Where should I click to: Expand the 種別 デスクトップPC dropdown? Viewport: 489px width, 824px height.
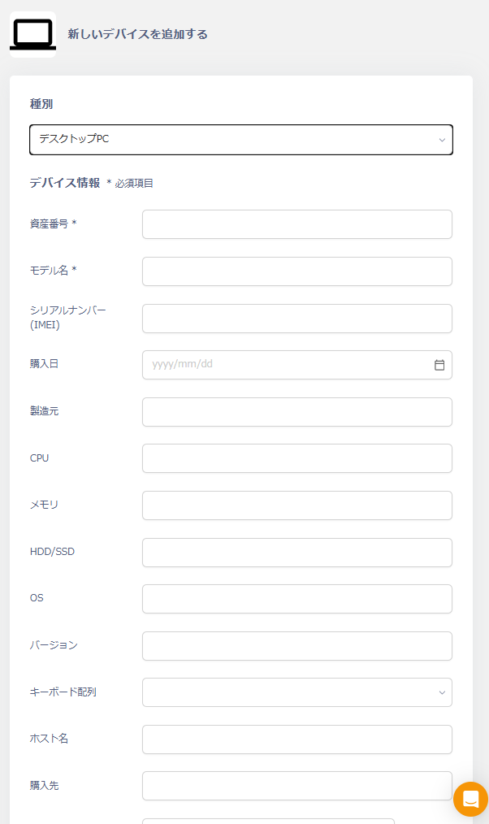(x=240, y=140)
